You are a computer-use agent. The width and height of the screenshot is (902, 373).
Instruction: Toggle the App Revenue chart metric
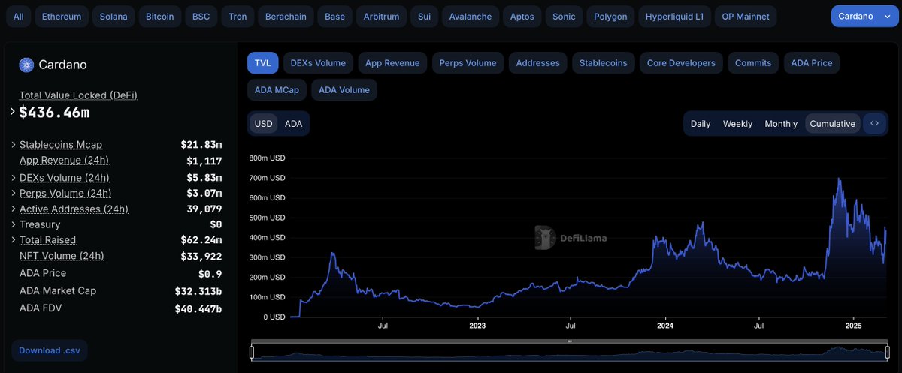click(x=392, y=63)
